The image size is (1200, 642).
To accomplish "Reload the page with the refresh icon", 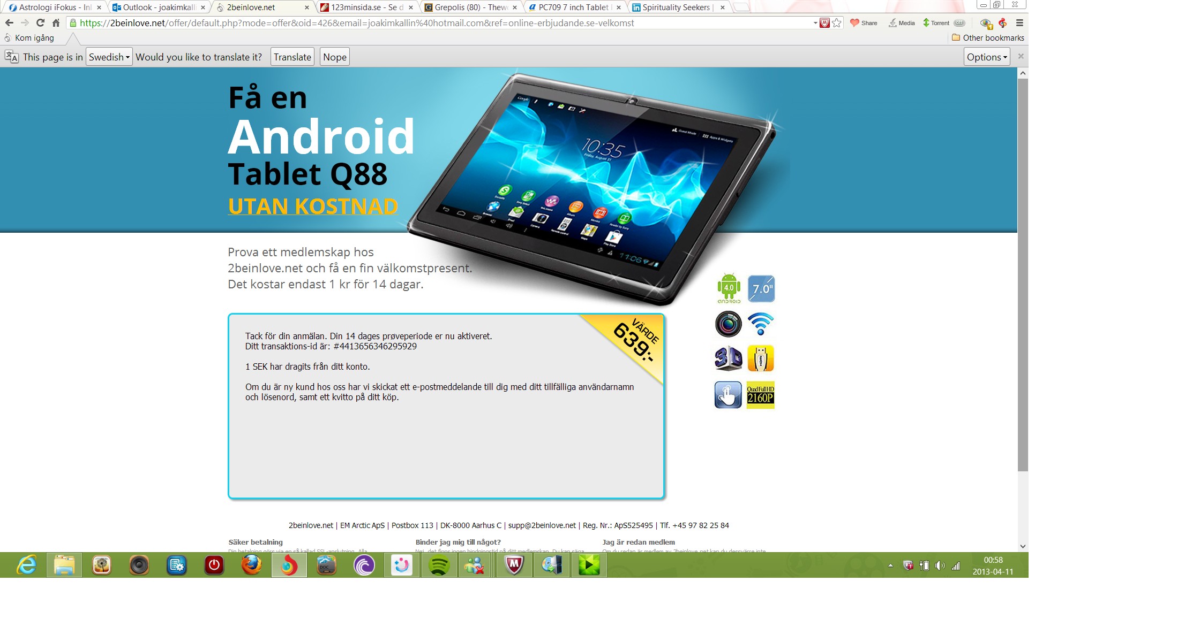I will click(x=40, y=23).
